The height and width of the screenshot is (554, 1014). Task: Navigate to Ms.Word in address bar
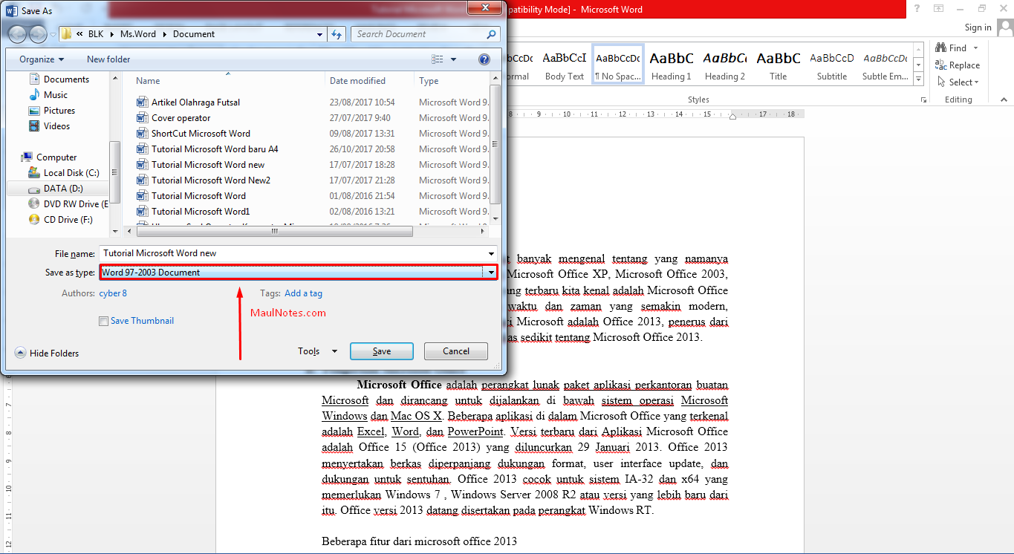point(138,34)
